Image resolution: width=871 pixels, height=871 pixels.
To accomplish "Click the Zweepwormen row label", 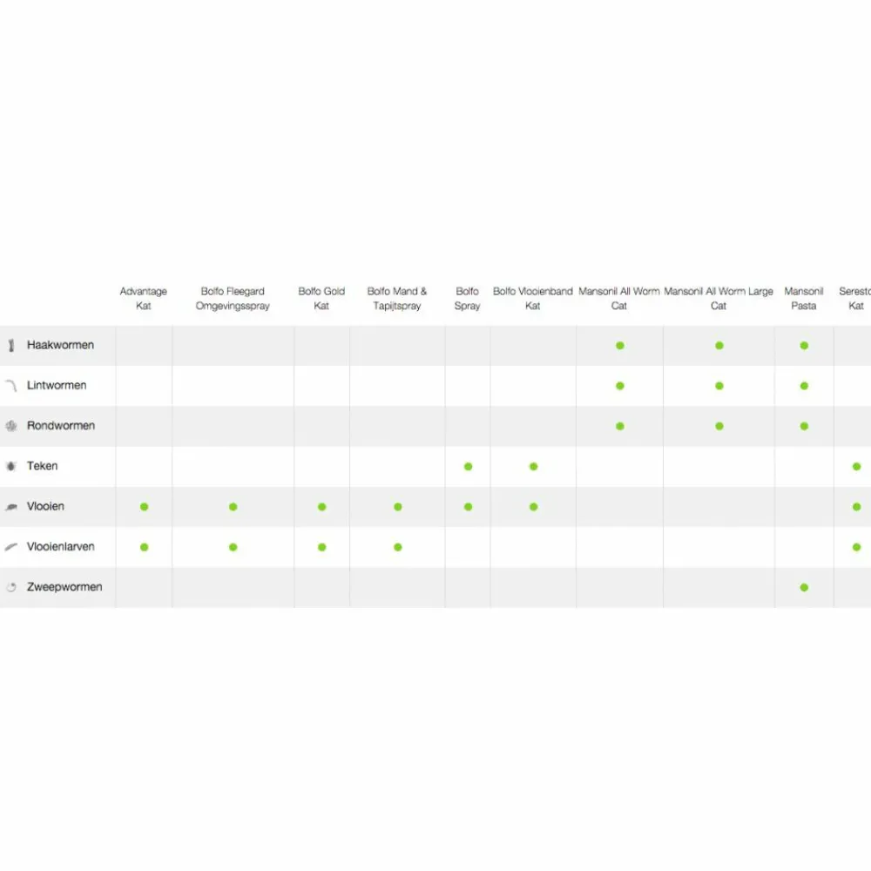I will 64,587.
